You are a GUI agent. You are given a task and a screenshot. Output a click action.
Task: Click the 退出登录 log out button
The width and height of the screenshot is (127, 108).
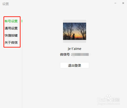click(x=74, y=65)
